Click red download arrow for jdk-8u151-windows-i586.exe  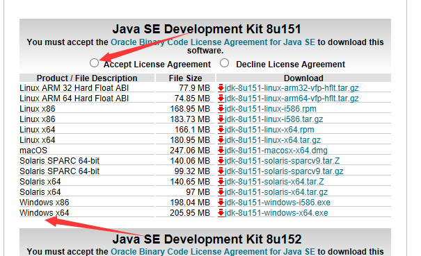[221, 203]
